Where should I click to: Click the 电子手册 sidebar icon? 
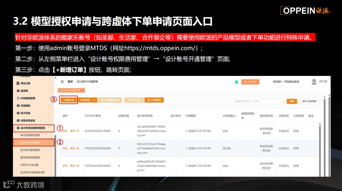coord(18,113)
